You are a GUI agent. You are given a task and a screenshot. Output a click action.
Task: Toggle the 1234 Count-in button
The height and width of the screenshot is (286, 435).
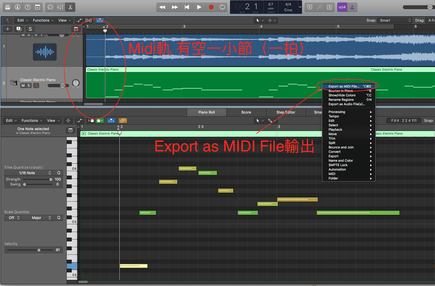click(x=342, y=7)
